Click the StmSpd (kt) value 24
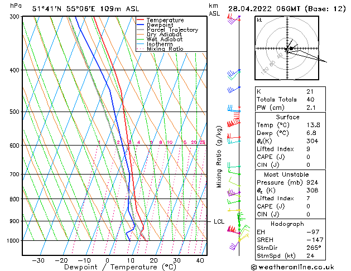351x271 pixels. click(x=310, y=256)
